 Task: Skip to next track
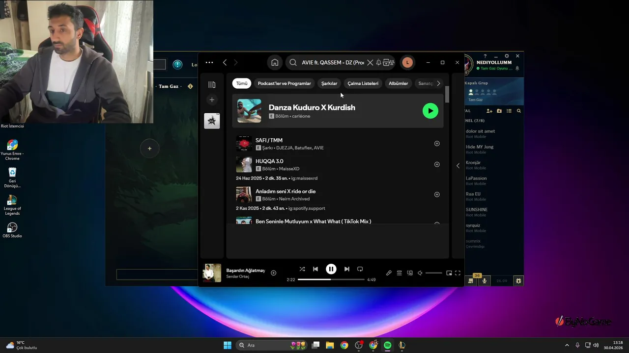347,269
